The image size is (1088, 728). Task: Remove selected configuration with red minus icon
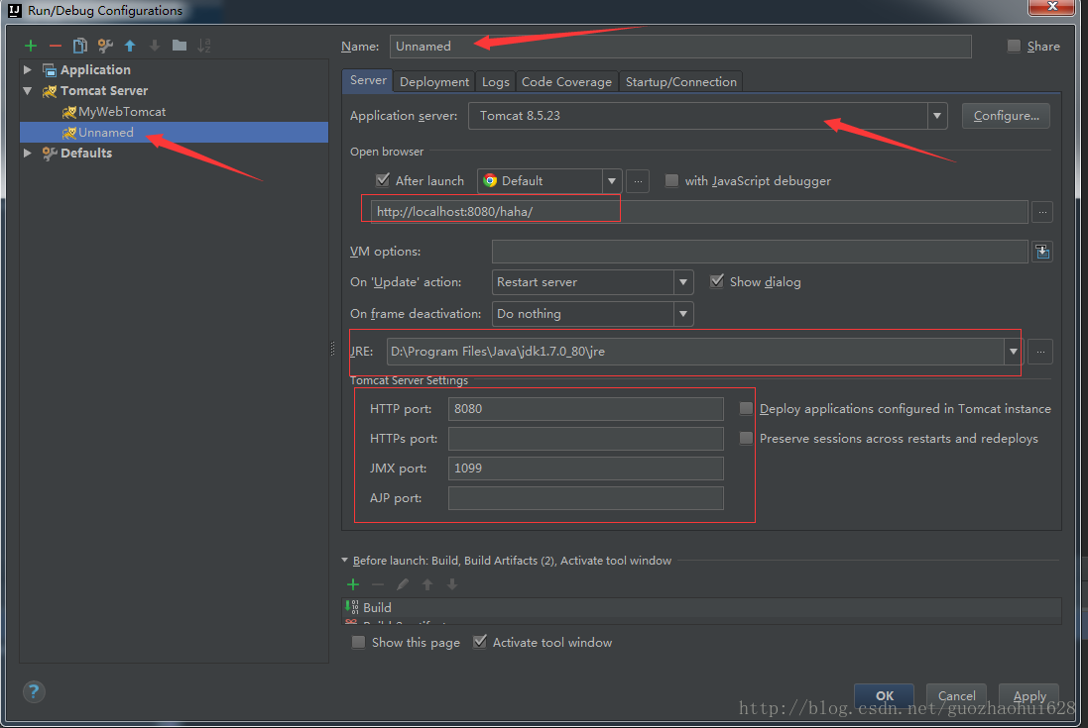[56, 46]
